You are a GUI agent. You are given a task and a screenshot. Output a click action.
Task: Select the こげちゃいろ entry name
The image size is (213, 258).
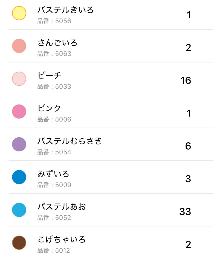coord(62,239)
